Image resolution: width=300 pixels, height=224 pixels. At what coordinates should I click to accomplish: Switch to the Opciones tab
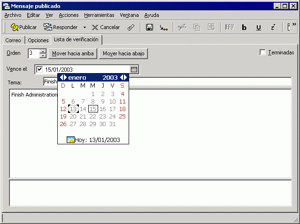(x=38, y=40)
